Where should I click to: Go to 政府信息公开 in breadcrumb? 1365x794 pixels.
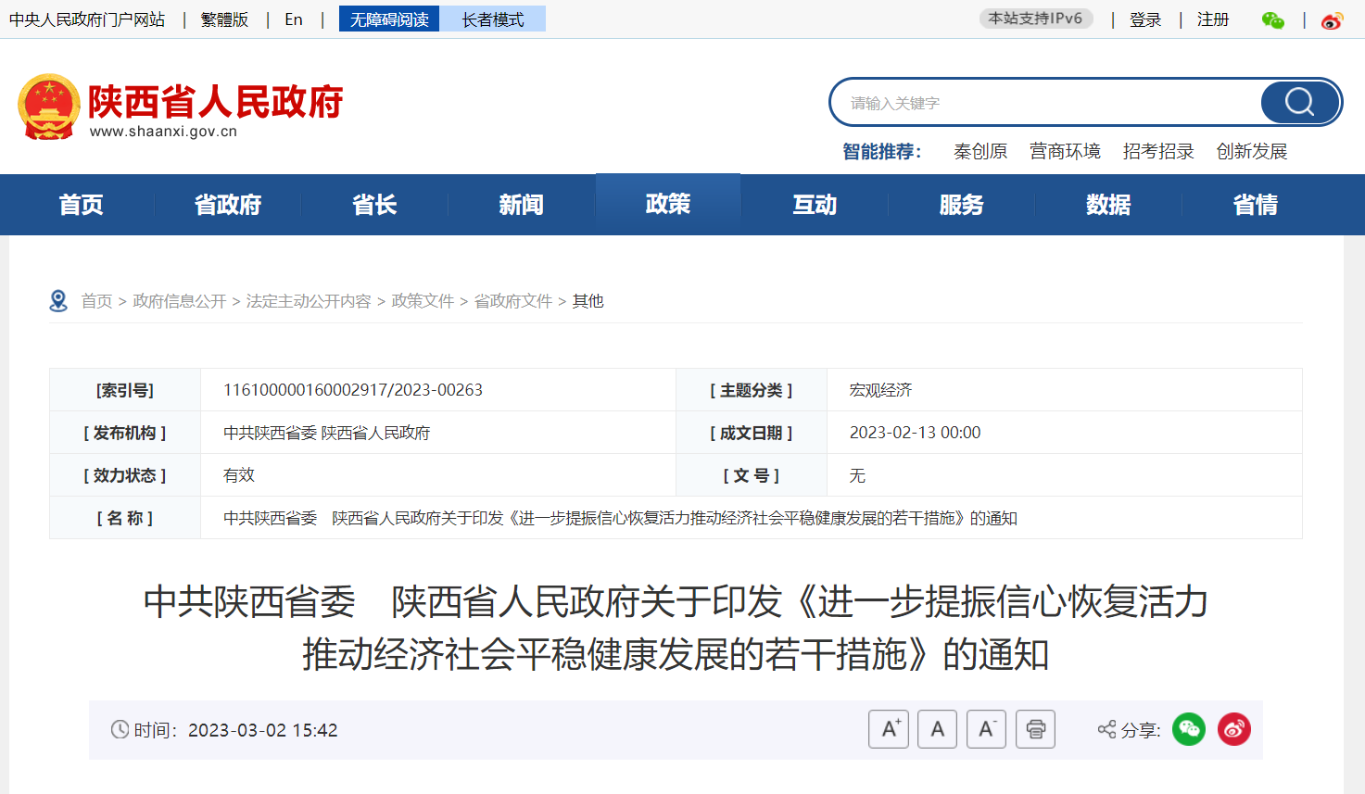(x=180, y=301)
